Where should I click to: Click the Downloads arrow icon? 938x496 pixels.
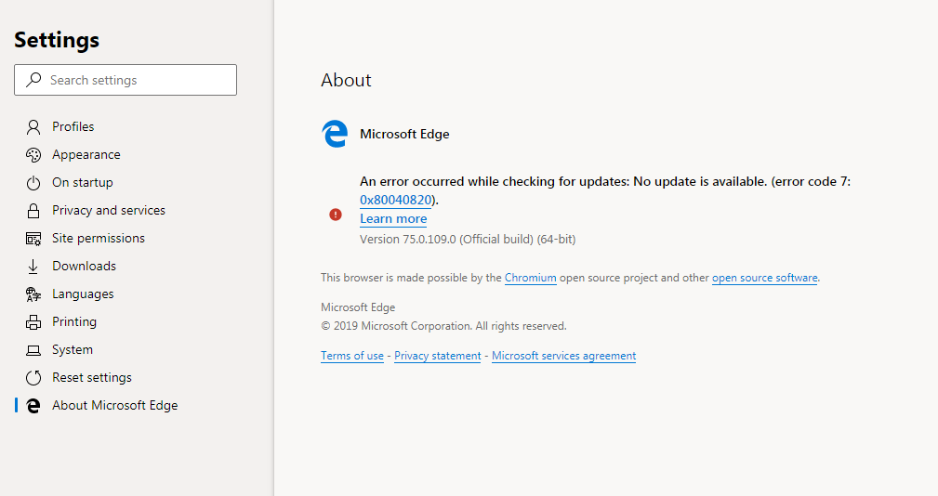tap(33, 267)
